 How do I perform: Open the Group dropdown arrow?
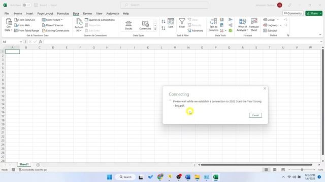(x=278, y=20)
